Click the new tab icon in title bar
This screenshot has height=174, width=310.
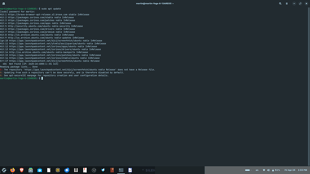tap(4, 4)
